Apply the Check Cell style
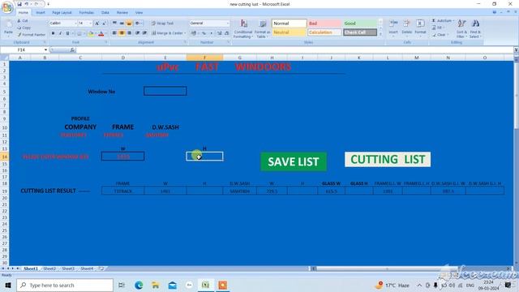The width and height of the screenshot is (519, 292). (360, 32)
